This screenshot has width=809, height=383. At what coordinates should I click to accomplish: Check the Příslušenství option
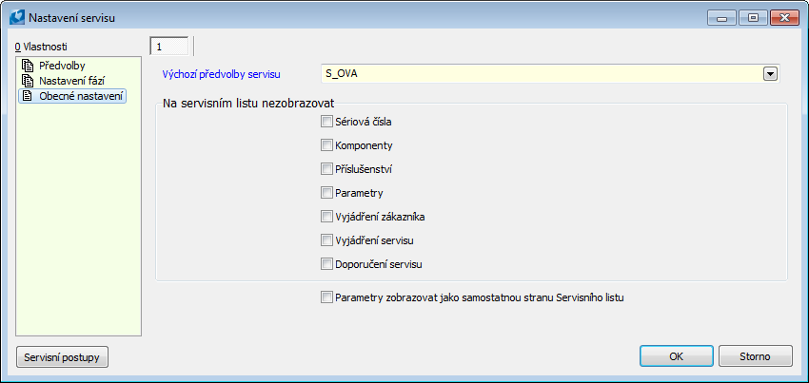click(x=327, y=169)
